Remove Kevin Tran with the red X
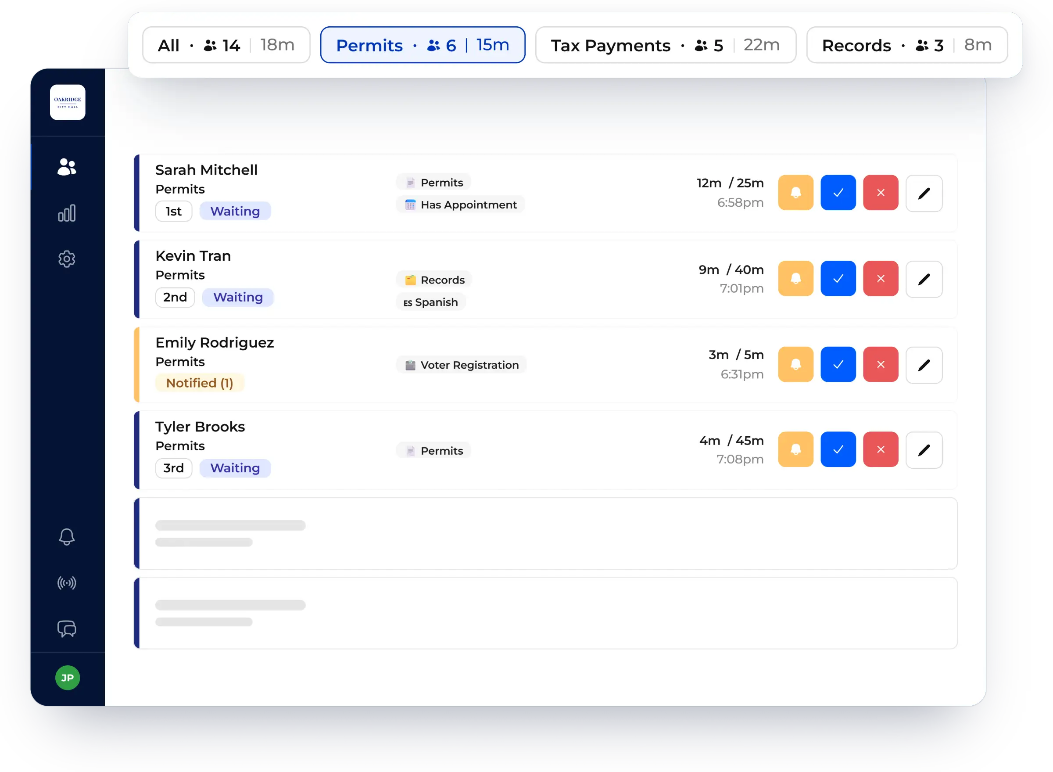 [881, 279]
